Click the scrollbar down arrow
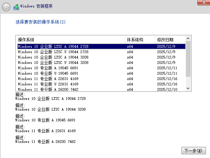Screen dimensions: 210x158 click(x=188, y=88)
